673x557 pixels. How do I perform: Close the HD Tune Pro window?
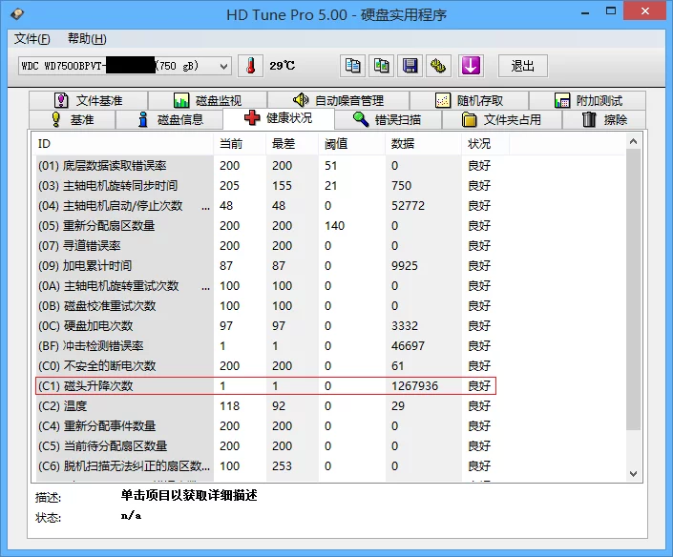[644, 10]
